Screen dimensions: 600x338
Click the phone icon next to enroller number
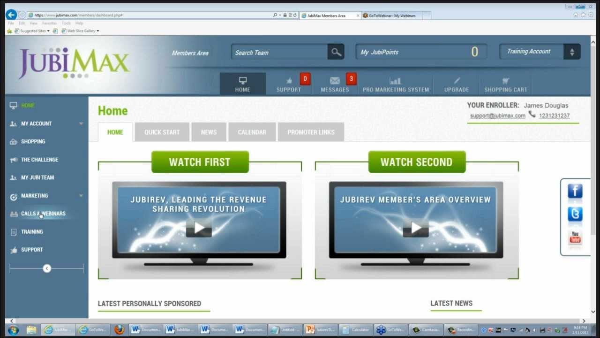coord(532,114)
